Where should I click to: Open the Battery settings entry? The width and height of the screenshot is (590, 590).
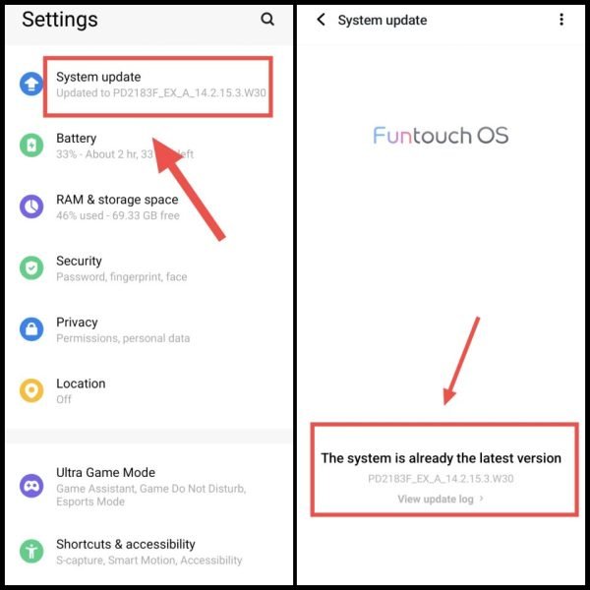(x=148, y=146)
